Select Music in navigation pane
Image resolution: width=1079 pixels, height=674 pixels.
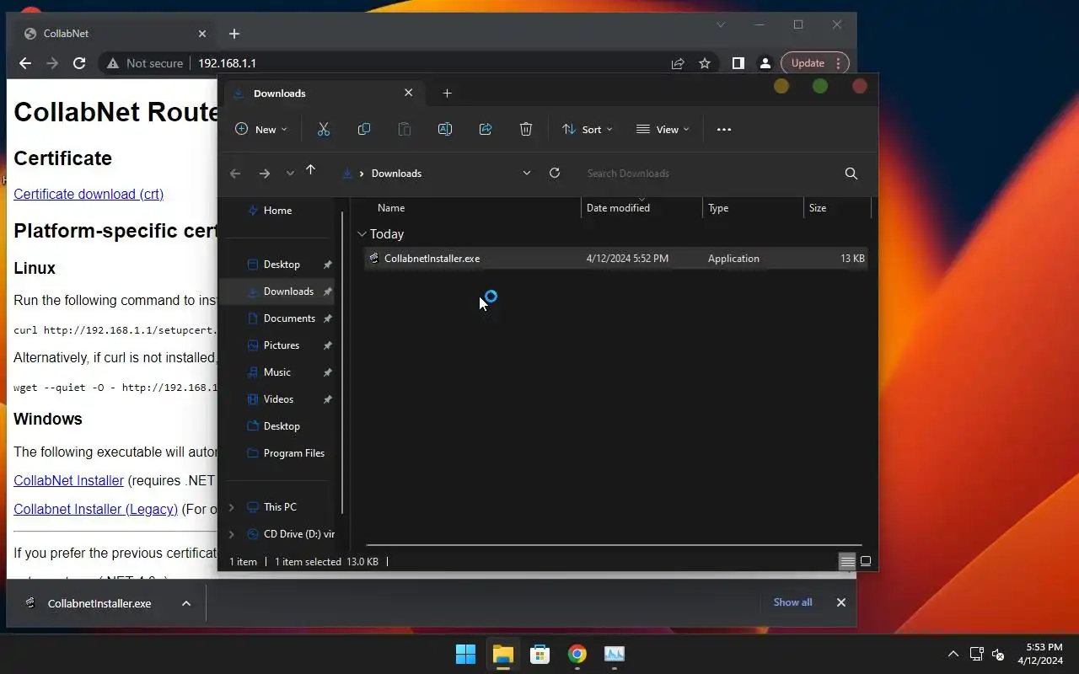tap(278, 372)
